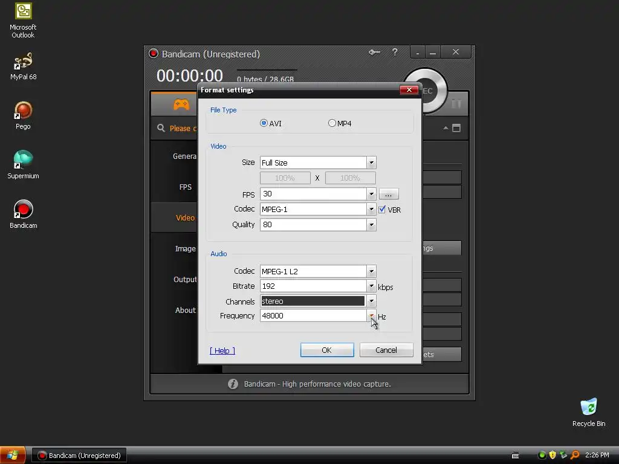Image resolution: width=619 pixels, height=464 pixels.
Task: Click the Cancel button
Action: (386, 350)
